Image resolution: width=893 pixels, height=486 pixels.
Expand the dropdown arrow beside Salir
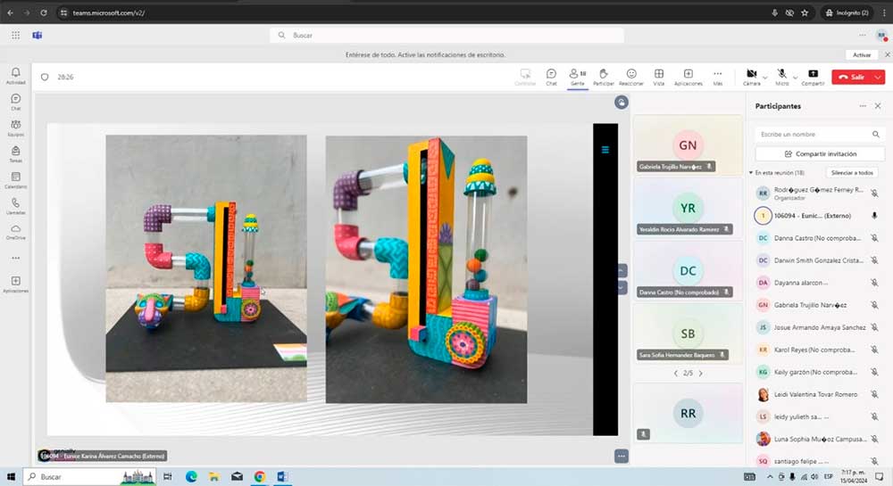pos(879,78)
